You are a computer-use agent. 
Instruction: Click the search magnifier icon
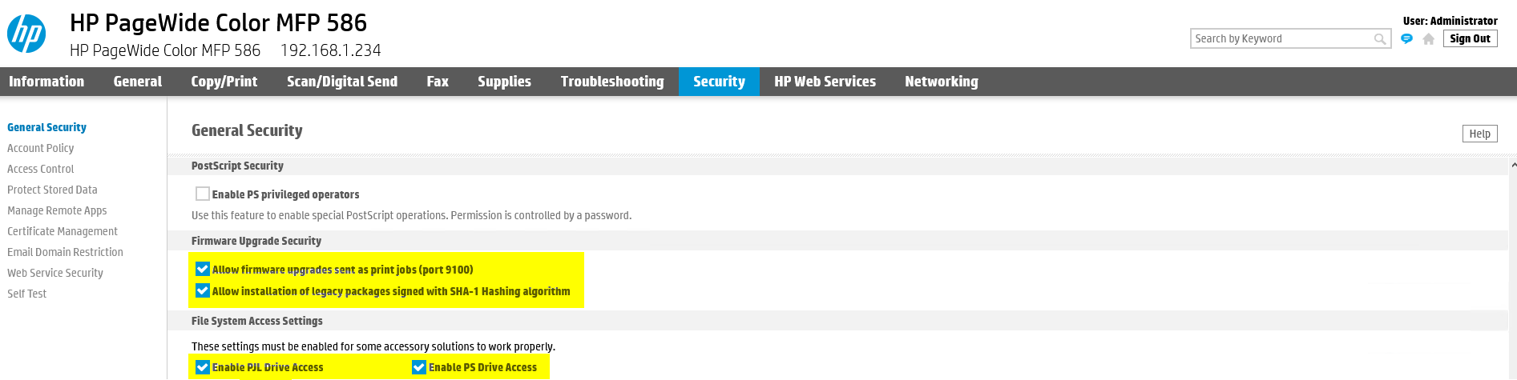(x=1379, y=38)
